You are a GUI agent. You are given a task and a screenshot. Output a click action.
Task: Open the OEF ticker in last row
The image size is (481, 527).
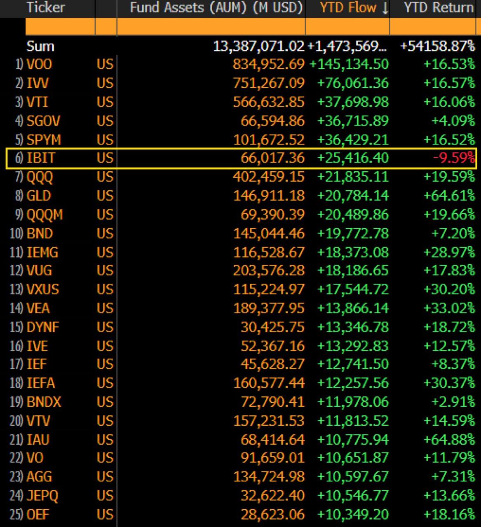(38, 514)
